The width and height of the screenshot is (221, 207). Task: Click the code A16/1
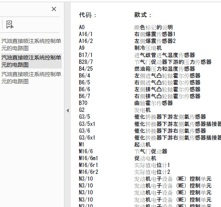pos(86,34)
